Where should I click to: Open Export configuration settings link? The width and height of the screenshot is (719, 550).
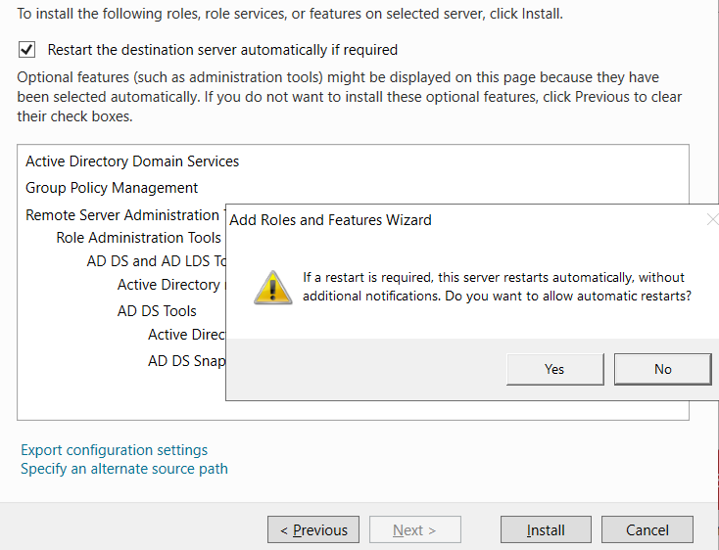coord(115,450)
